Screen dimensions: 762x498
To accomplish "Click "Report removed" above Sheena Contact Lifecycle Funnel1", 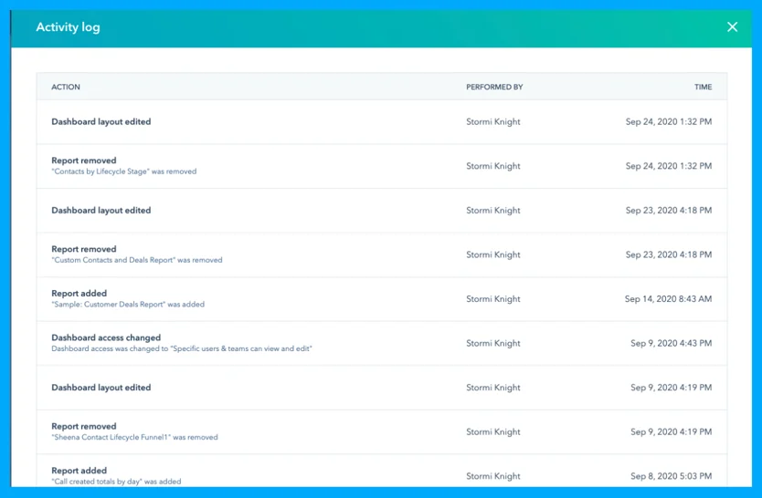I will [x=84, y=426].
